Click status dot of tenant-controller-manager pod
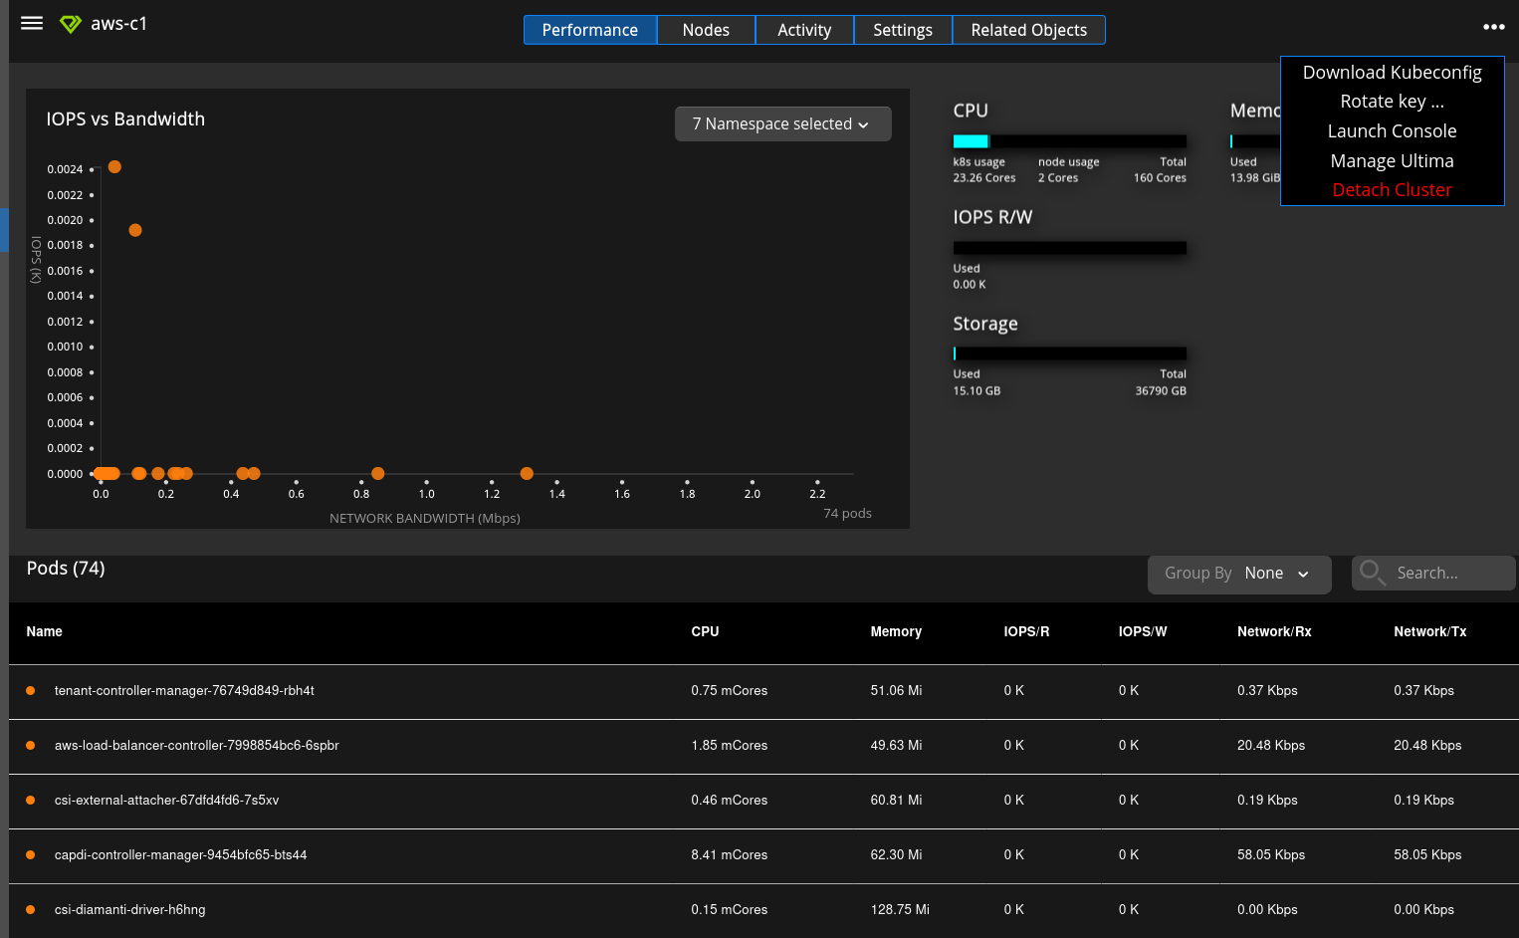1519x938 pixels. click(31, 690)
